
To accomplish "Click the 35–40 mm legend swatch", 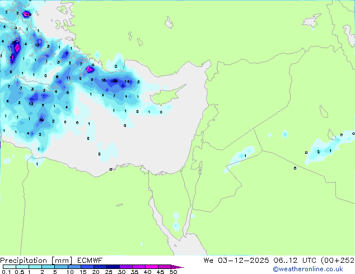I will (x=139, y=267).
